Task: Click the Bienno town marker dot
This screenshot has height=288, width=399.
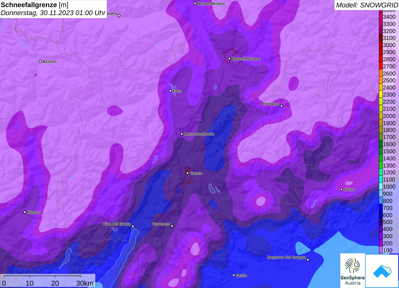Action: click(25, 212)
